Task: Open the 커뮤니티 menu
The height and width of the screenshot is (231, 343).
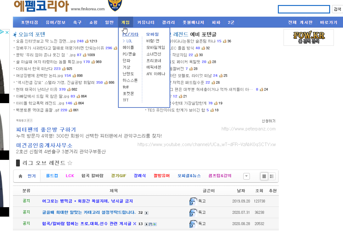Action: 146,22
